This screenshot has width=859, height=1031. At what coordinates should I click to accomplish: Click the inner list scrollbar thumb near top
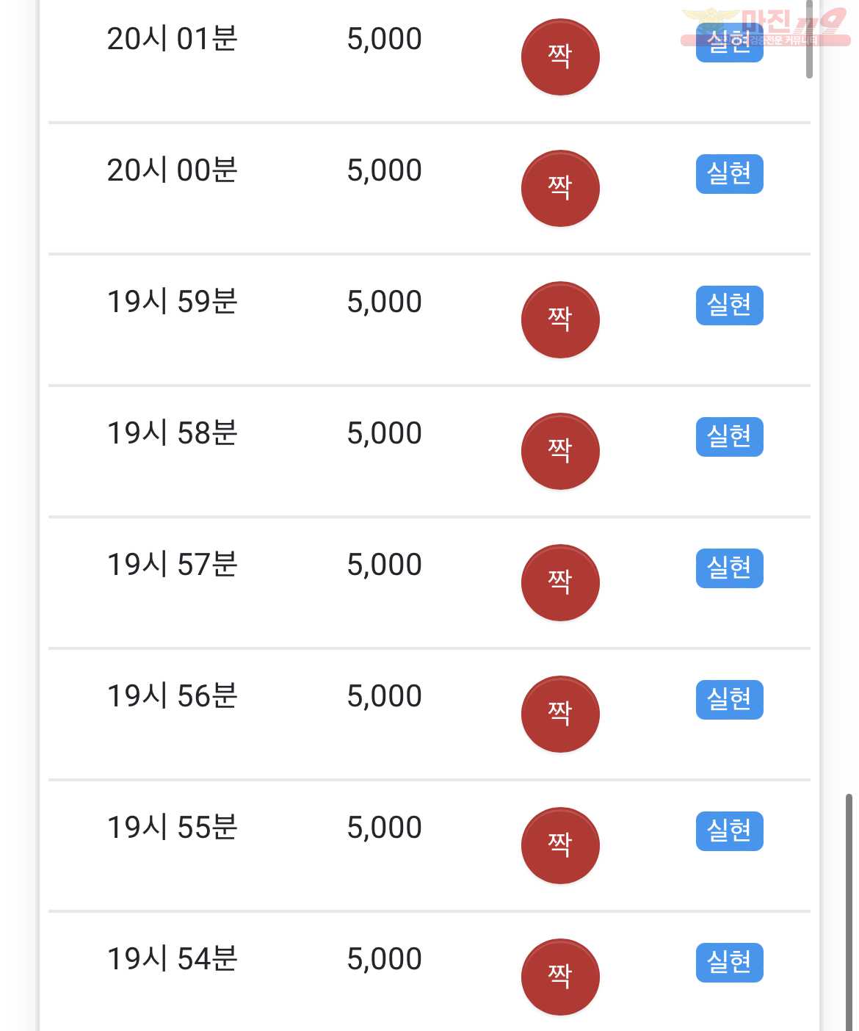point(809,40)
